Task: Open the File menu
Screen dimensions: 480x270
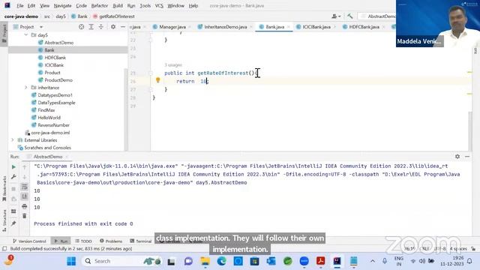Action: (x=20, y=5)
